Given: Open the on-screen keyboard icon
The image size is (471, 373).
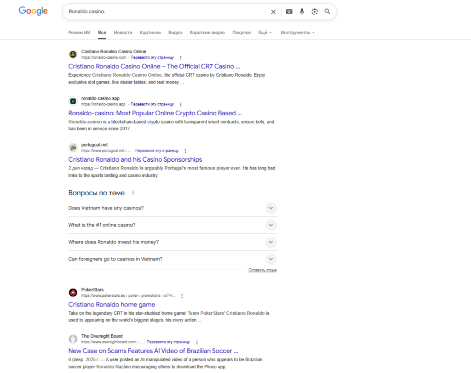Looking at the screenshot, I should (289, 11).
